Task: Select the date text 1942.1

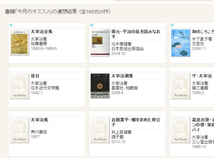Action: [x=37, y=93]
